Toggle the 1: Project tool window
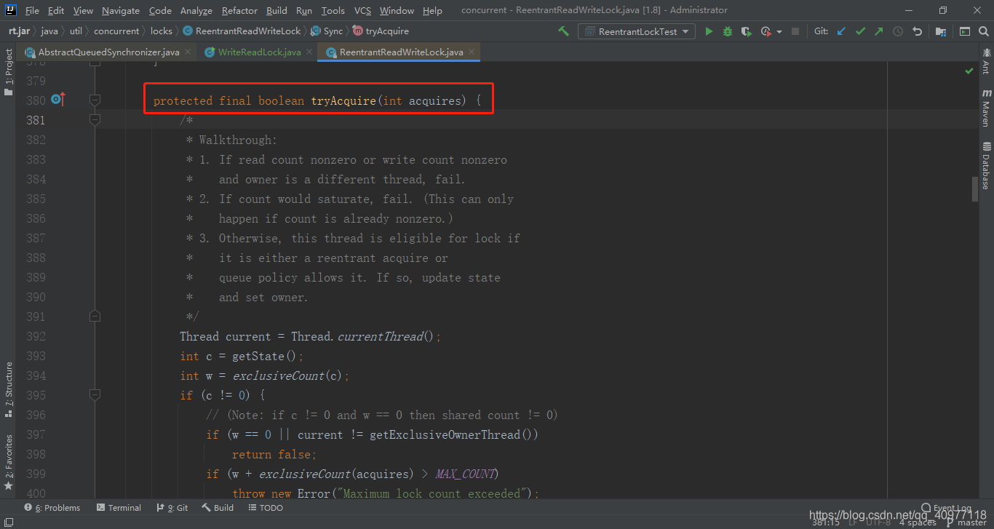Image resolution: width=994 pixels, height=529 pixels. pos(8,73)
